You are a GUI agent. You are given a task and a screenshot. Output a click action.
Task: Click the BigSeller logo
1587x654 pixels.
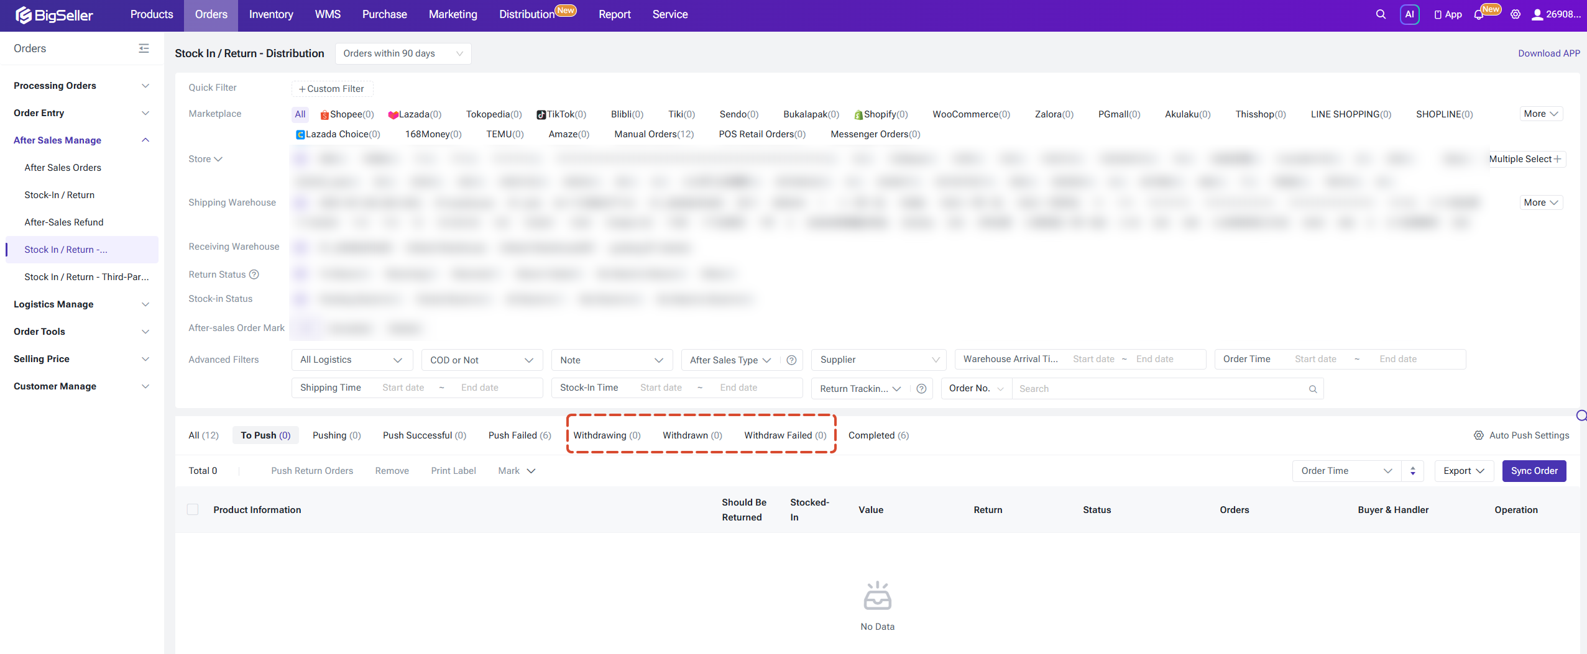[54, 15]
